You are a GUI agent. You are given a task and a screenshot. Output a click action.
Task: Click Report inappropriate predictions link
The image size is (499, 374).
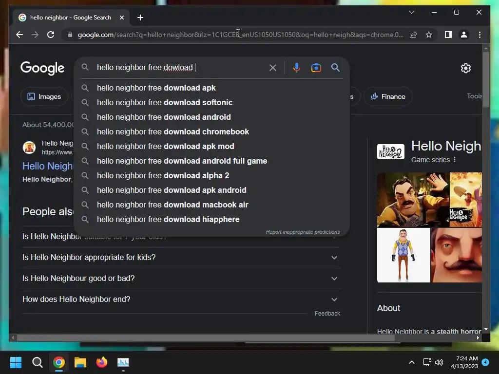303,232
